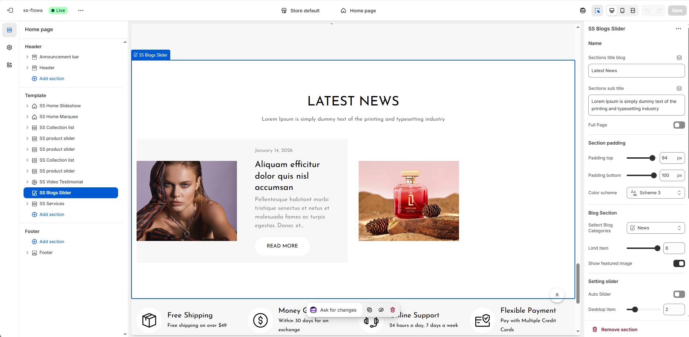Click the Padding top slider handle
Screen dimensions: 689x337
pos(652,158)
